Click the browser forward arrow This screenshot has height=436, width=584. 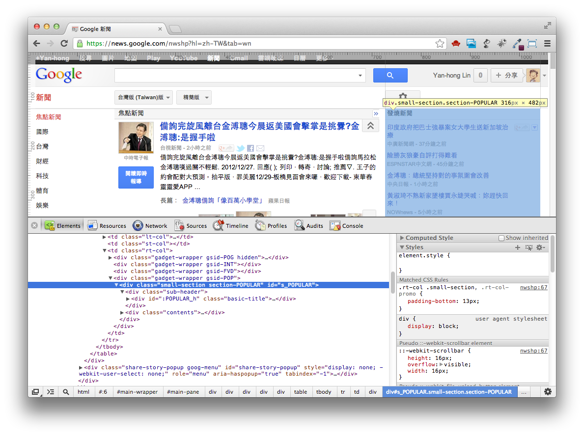[x=50, y=44]
